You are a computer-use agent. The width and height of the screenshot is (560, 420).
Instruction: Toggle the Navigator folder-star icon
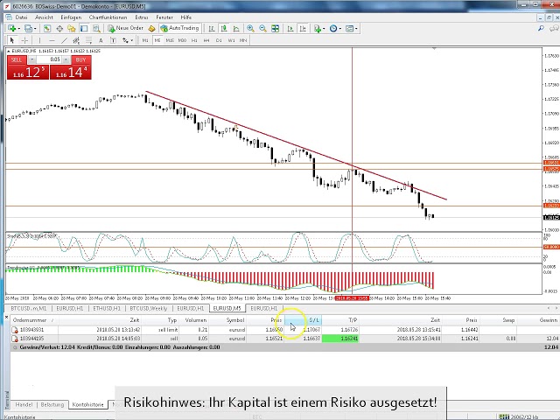tap(72, 28)
